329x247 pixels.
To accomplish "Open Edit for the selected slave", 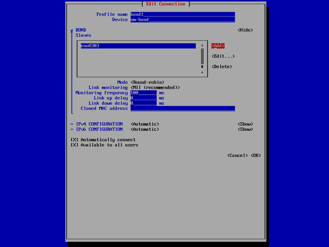I will (x=223, y=56).
